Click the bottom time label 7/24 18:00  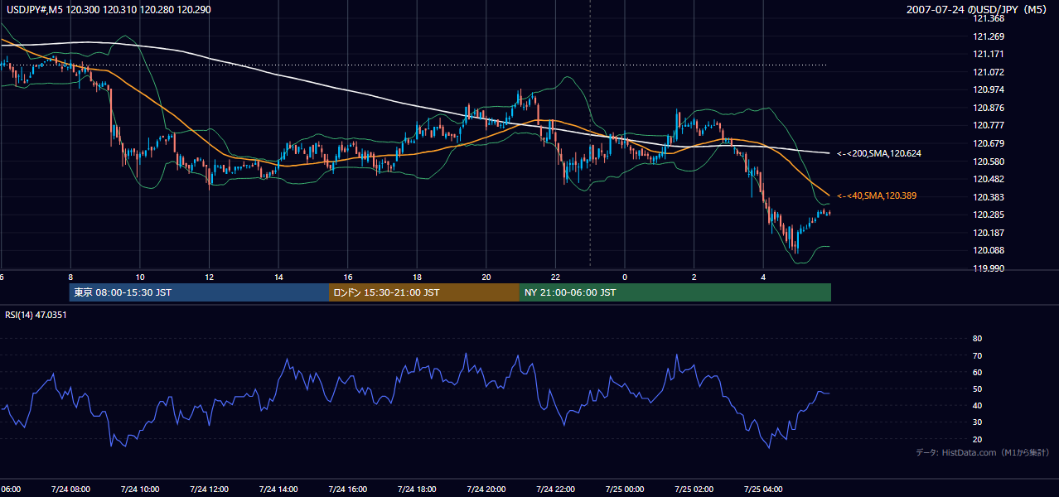point(417,490)
